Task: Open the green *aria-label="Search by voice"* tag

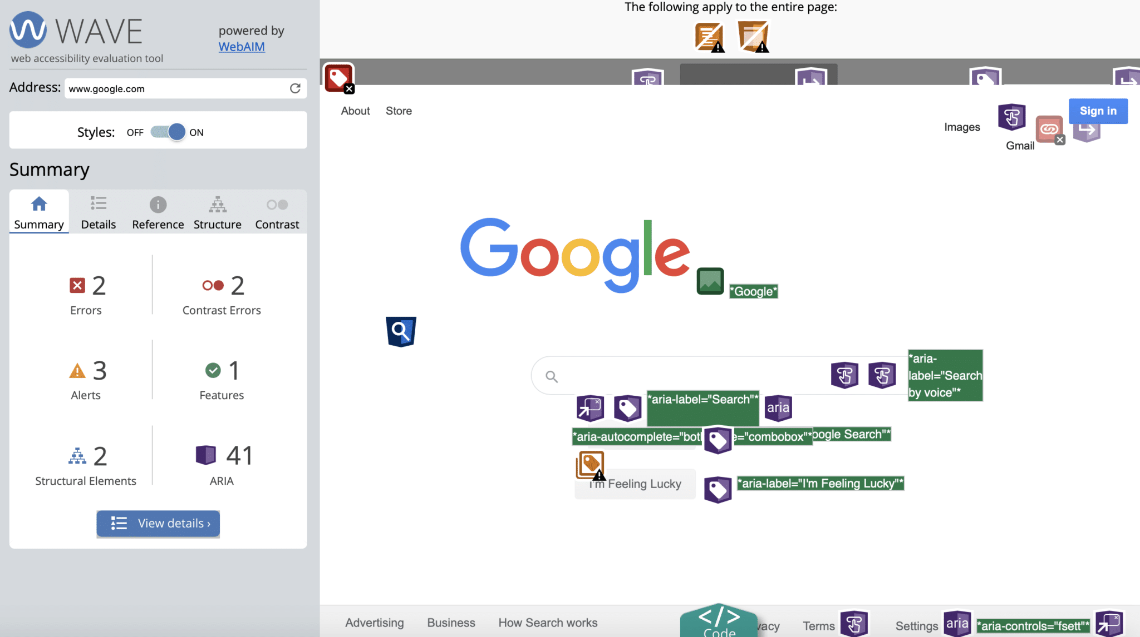Action: click(945, 375)
